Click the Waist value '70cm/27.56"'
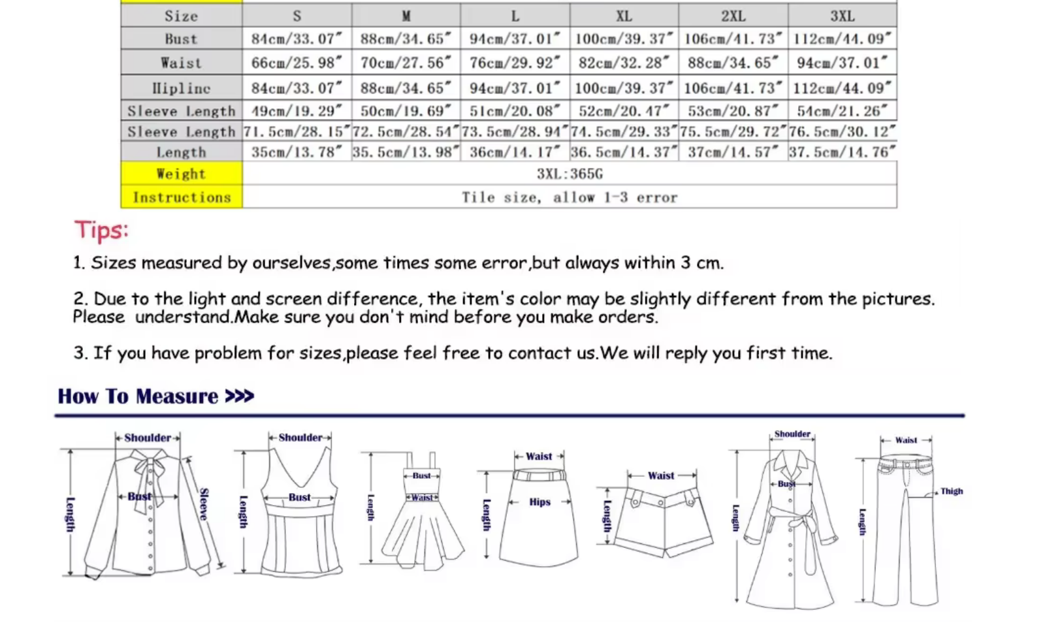 click(406, 63)
